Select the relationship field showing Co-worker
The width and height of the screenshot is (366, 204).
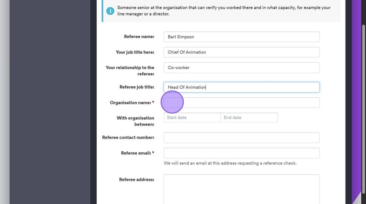click(x=241, y=68)
